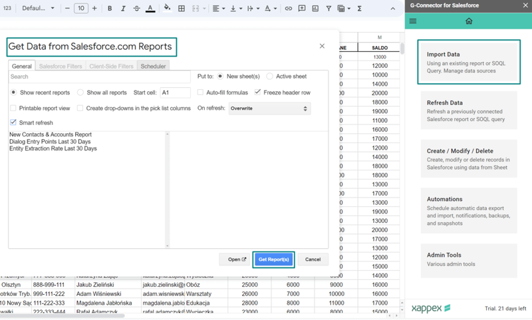Image resolution: width=532 pixels, height=320 pixels.
Task: Click the column M header
Action: point(379,37)
